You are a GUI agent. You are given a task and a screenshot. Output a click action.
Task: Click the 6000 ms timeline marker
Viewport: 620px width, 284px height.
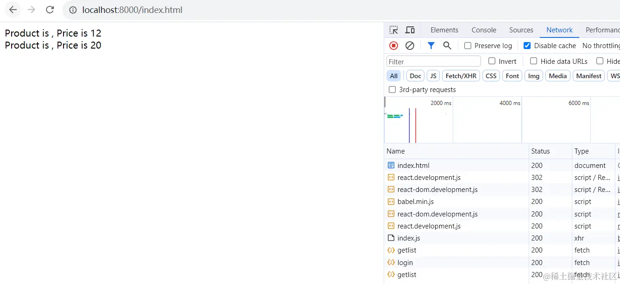pos(579,103)
